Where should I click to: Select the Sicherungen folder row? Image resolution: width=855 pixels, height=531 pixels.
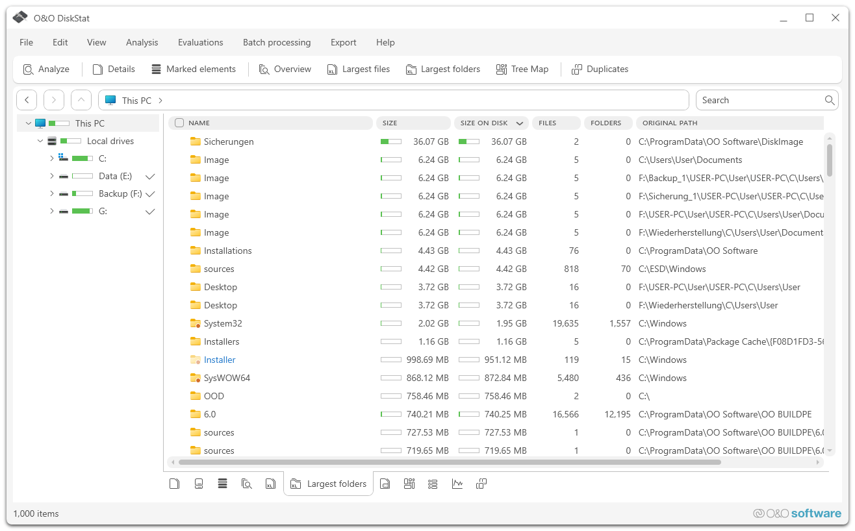(x=496, y=142)
